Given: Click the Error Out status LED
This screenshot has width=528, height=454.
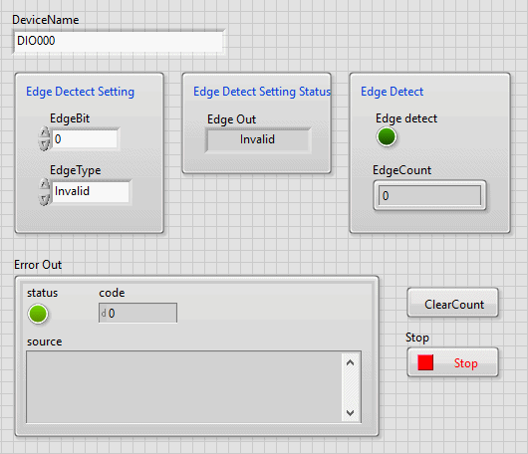Looking at the screenshot, I should click(x=38, y=314).
